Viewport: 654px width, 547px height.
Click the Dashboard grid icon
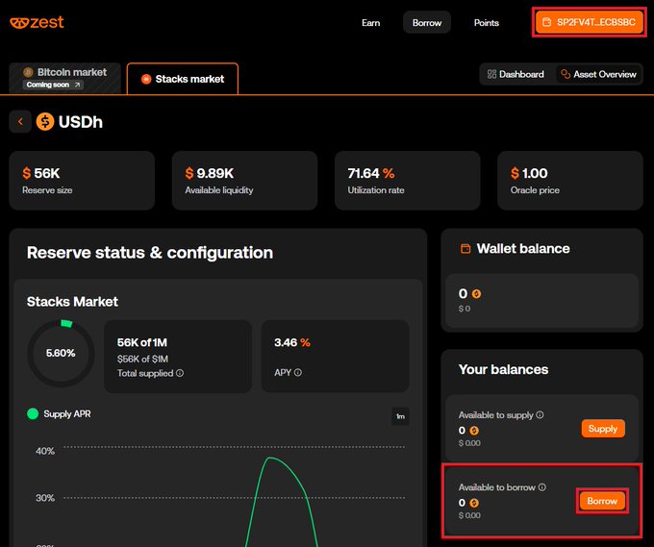[x=491, y=74]
